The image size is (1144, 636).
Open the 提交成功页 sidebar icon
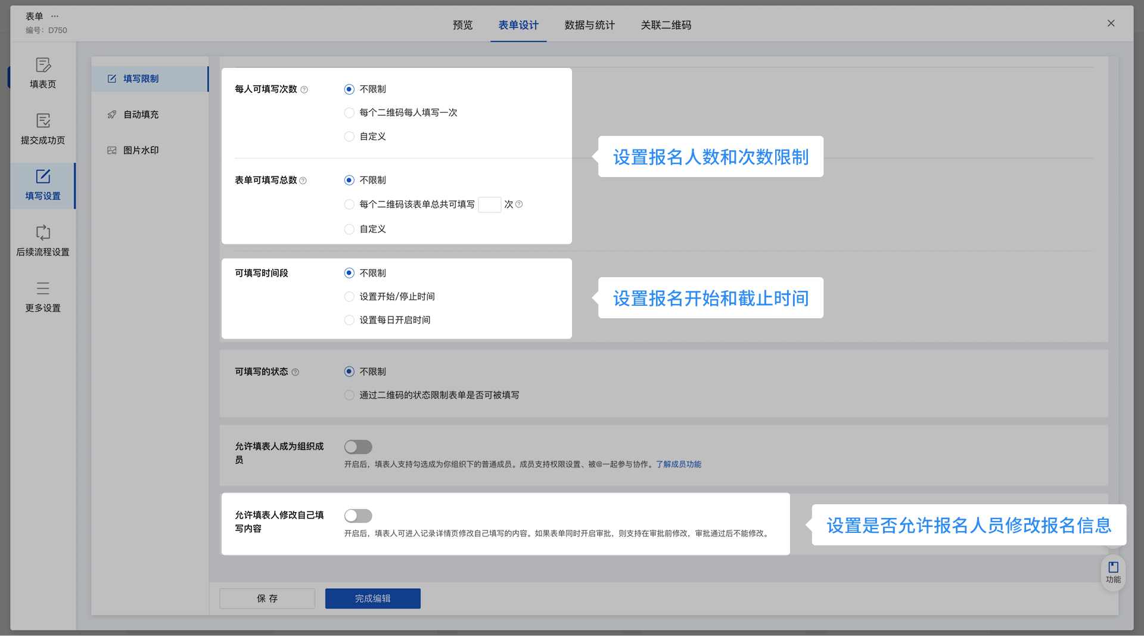point(43,128)
